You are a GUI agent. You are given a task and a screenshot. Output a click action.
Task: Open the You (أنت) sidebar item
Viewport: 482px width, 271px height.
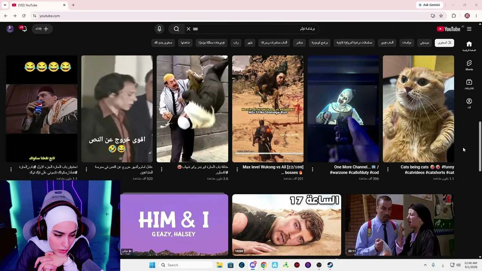(469, 104)
